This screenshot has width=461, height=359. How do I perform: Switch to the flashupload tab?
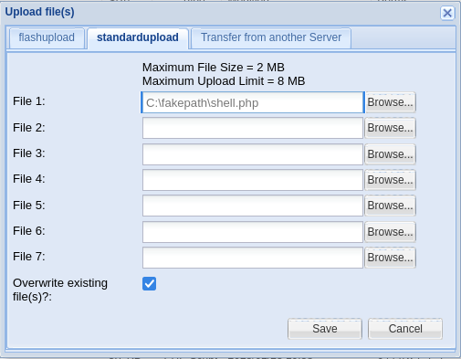(47, 37)
